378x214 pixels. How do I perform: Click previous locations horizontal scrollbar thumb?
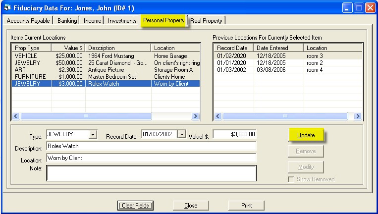(x=285, y=116)
